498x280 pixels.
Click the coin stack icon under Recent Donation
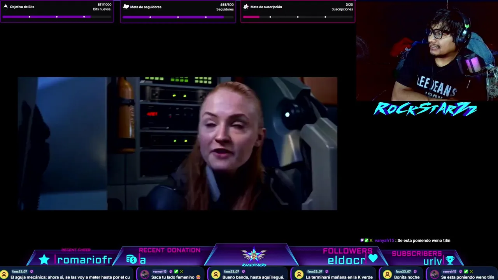(132, 259)
